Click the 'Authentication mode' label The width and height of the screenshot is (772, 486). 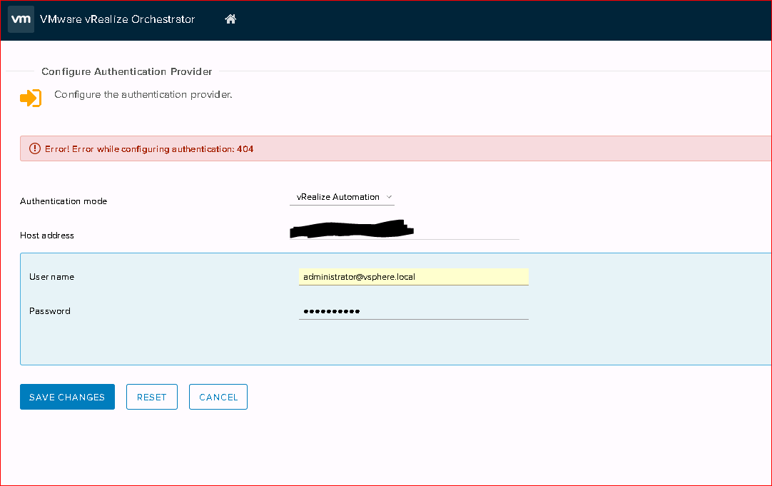tap(64, 201)
